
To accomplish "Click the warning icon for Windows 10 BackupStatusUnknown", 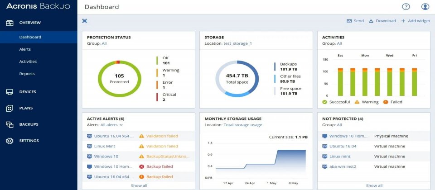I will pos(141,157).
